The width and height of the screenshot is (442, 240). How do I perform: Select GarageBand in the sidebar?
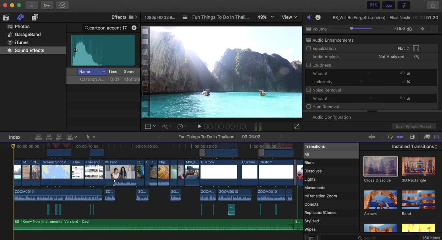point(28,34)
